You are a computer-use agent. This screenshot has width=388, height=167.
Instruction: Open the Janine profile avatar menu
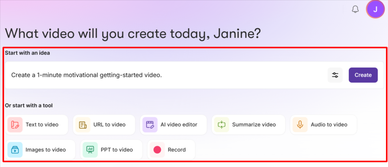tap(375, 9)
